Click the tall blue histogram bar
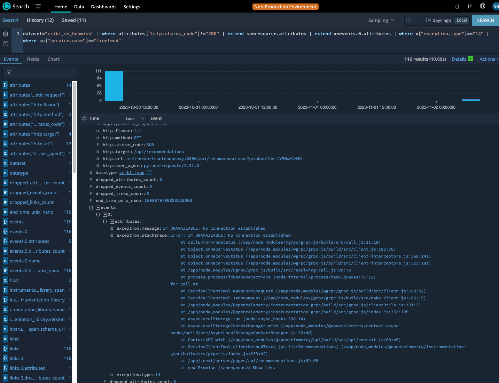The height and width of the screenshot is (383, 499). (x=114, y=86)
